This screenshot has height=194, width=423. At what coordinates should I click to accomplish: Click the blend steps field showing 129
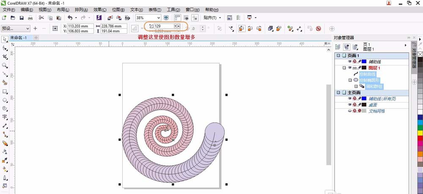(163, 26)
